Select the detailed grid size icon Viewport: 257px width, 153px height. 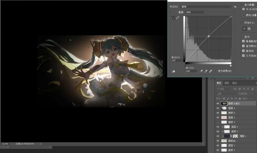[249, 29]
